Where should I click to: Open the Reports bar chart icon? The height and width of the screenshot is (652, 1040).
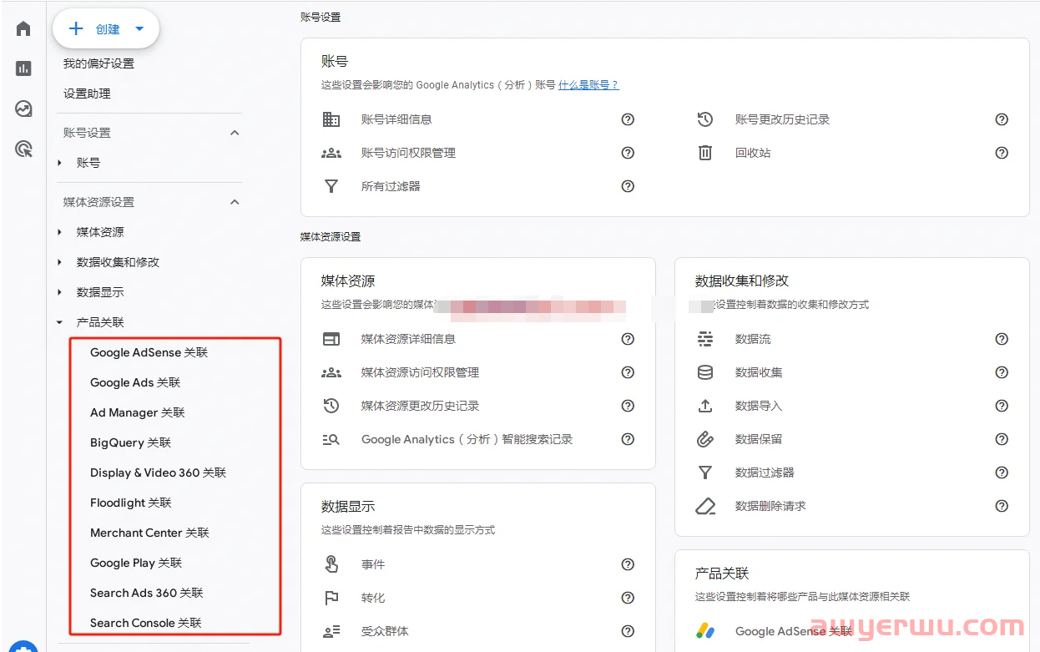click(x=23, y=68)
